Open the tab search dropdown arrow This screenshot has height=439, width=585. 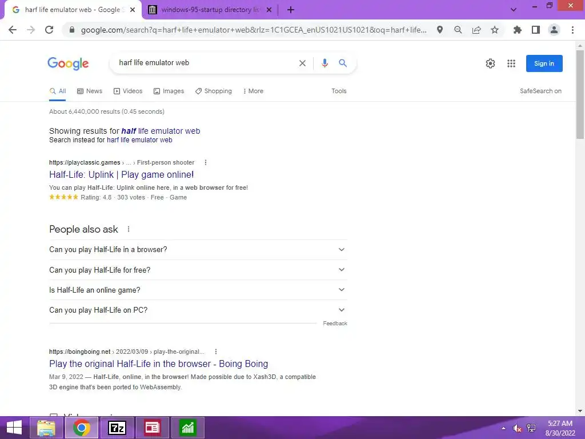pos(514,10)
